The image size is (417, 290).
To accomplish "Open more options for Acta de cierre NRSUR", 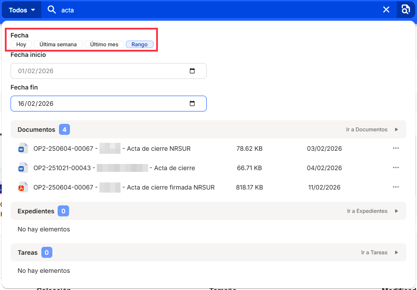I will click(x=396, y=149).
